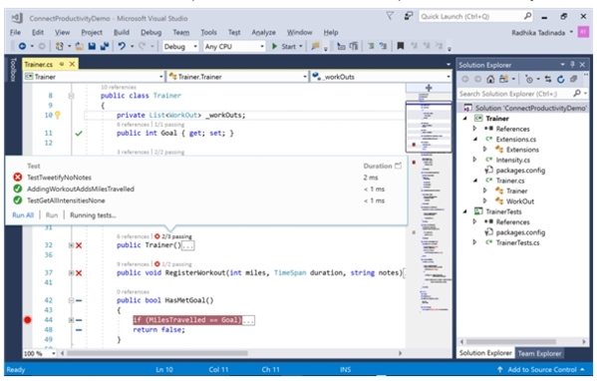Collapse the class Trainer outline on line 8
This screenshot has height=381, width=597.
tap(71, 96)
